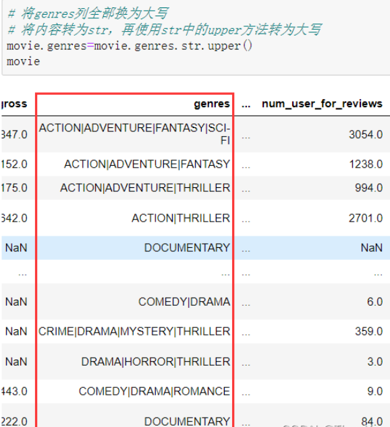Select DOCUMENTARY cell in highlighted row

point(187,248)
